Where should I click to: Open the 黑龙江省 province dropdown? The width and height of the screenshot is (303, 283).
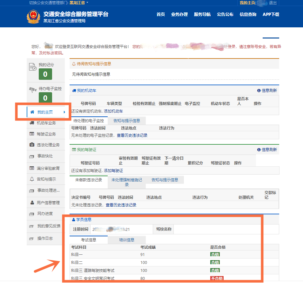click(79, 3)
